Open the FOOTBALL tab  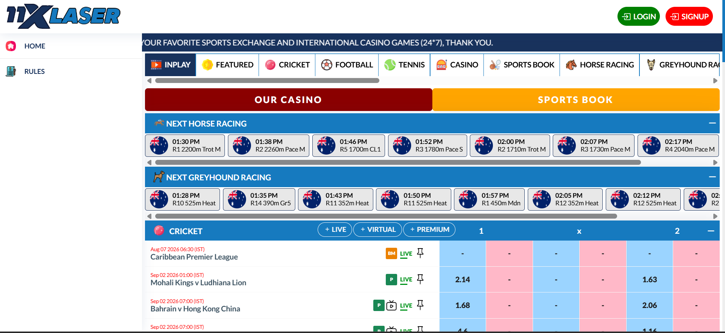pos(347,65)
